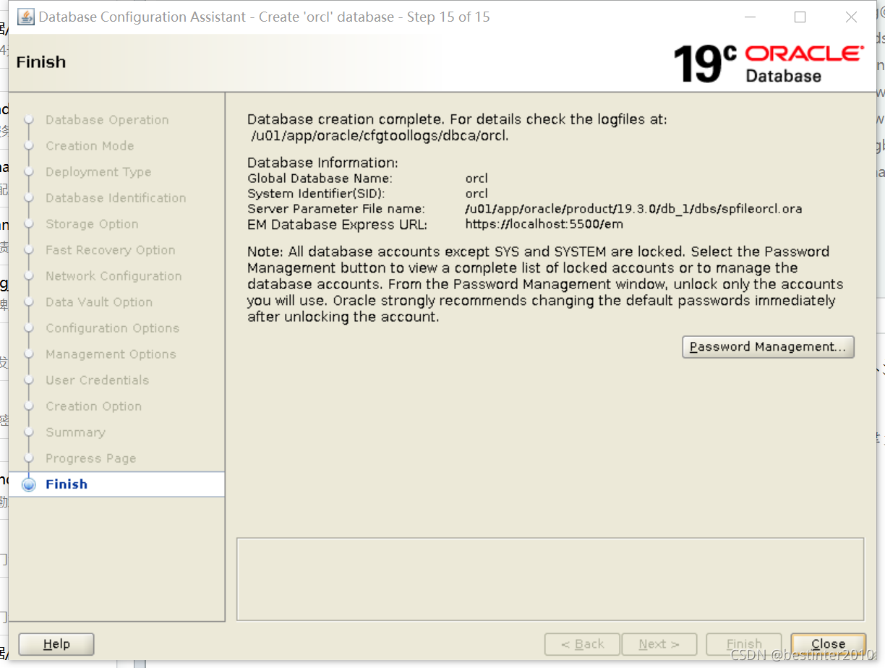Select the User Credentials step
Viewport: 885px width, 668px height.
98,380
